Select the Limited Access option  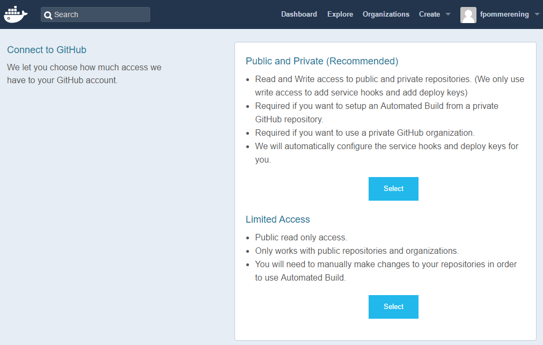point(393,307)
